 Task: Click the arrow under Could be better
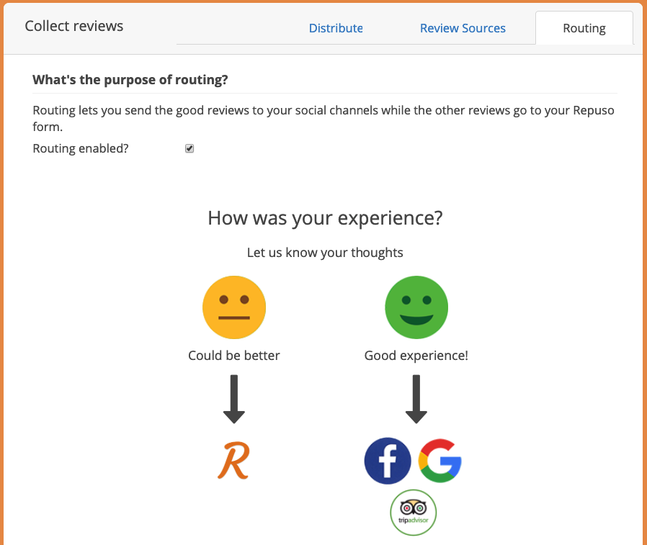point(234,399)
